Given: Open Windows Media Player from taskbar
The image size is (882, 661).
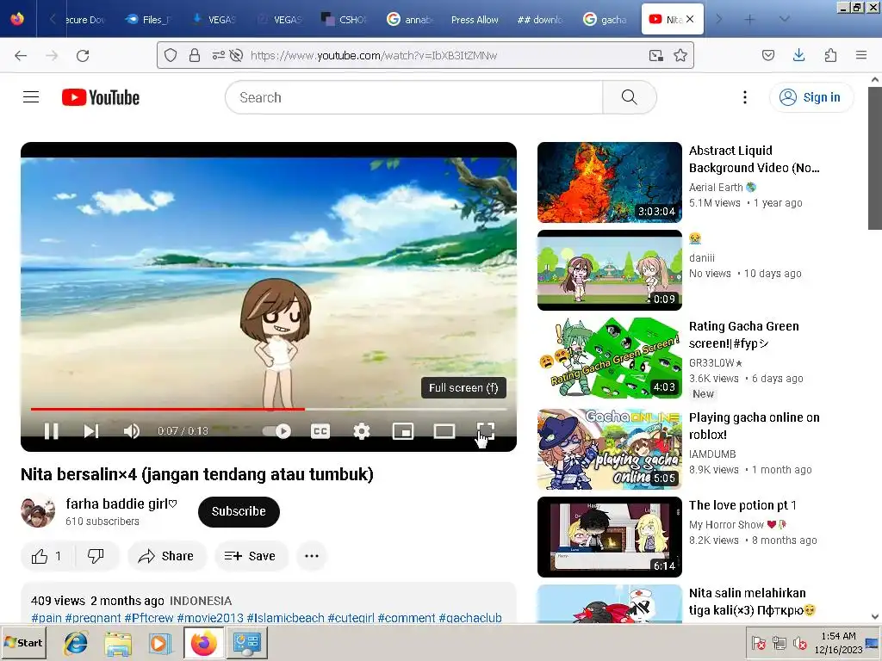Looking at the screenshot, I should click(x=159, y=642).
